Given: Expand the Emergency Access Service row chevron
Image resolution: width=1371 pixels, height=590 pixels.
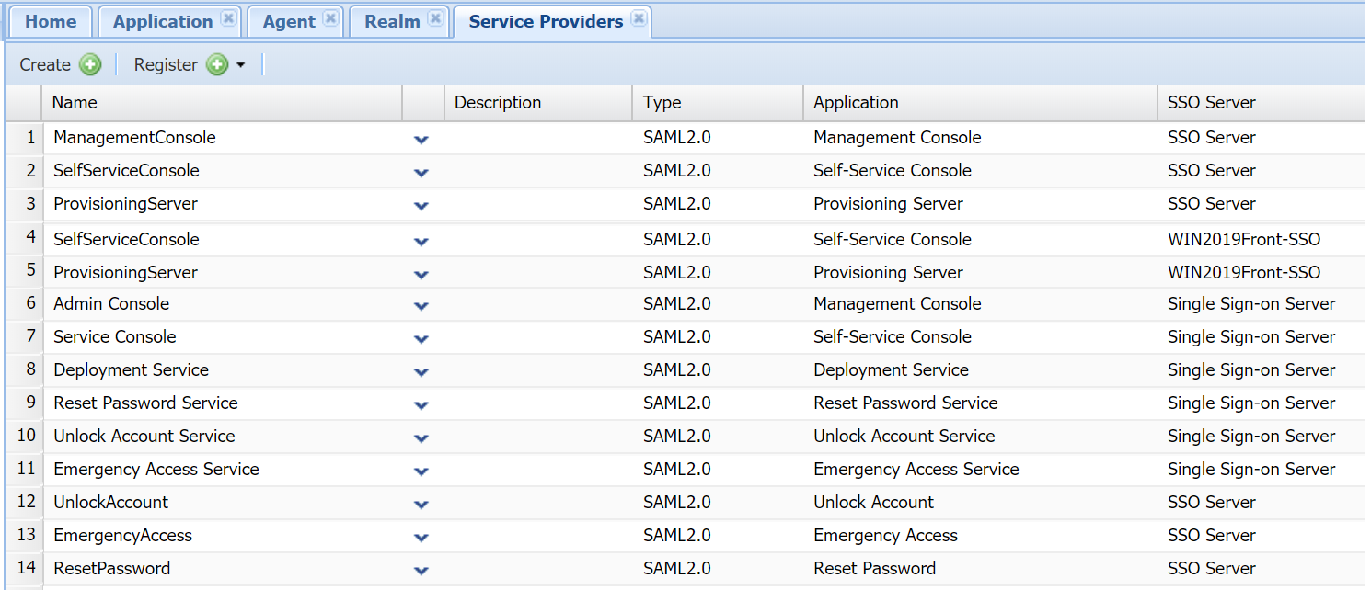Looking at the screenshot, I should 421,471.
